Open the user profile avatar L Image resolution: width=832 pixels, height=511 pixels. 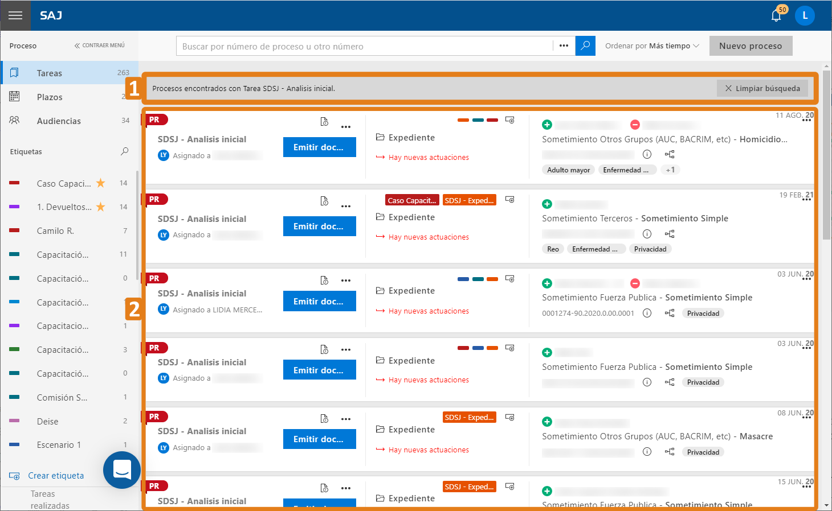(x=805, y=15)
